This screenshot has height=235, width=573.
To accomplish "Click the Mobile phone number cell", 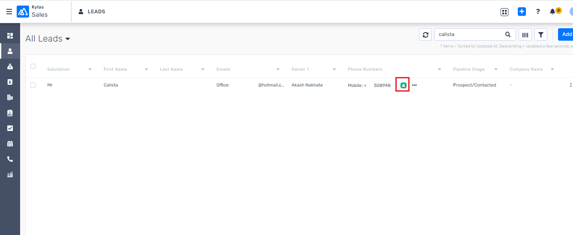I will click(369, 85).
